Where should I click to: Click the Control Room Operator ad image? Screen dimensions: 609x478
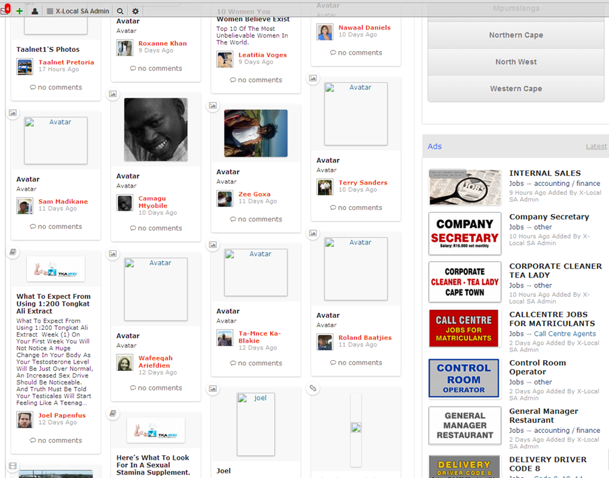pos(463,378)
